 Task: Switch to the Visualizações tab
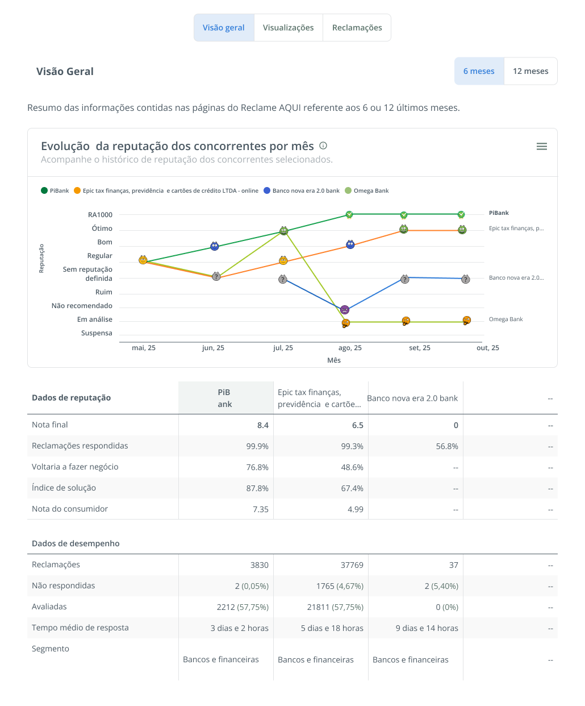point(288,28)
